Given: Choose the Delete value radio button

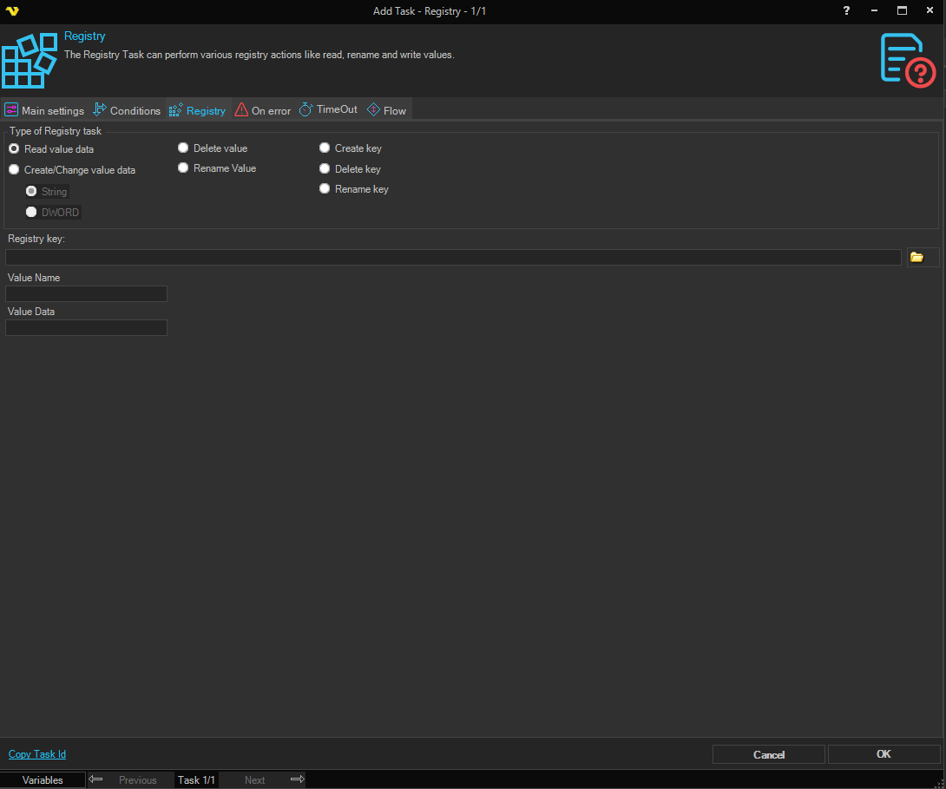Looking at the screenshot, I should click(x=183, y=148).
